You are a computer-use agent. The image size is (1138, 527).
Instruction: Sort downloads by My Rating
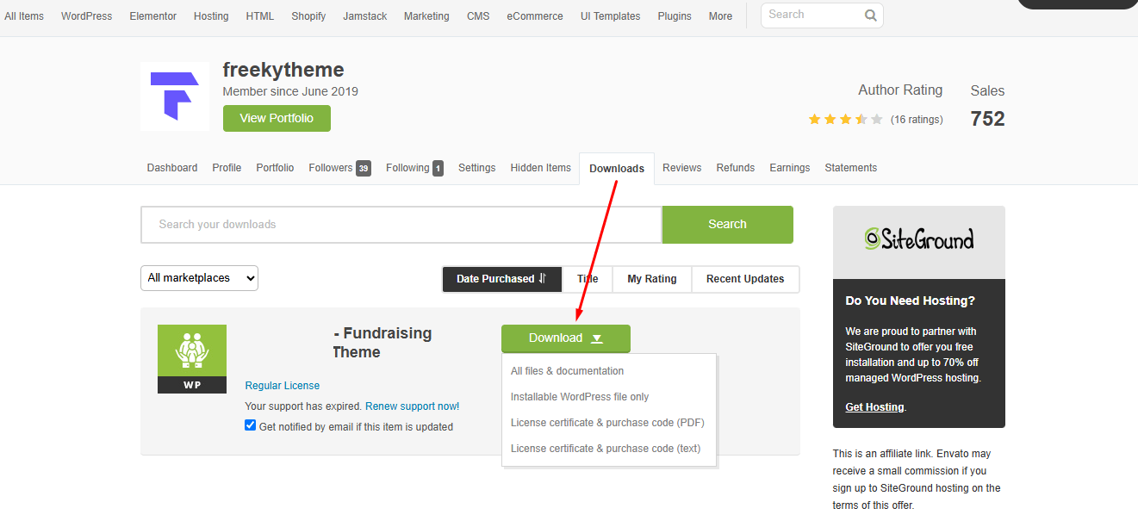point(651,279)
